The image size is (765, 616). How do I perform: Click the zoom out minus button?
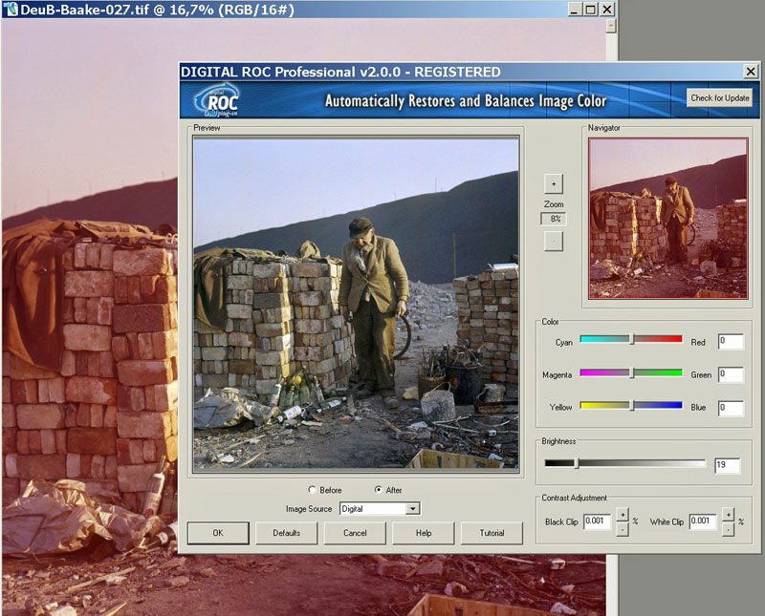coord(554,241)
